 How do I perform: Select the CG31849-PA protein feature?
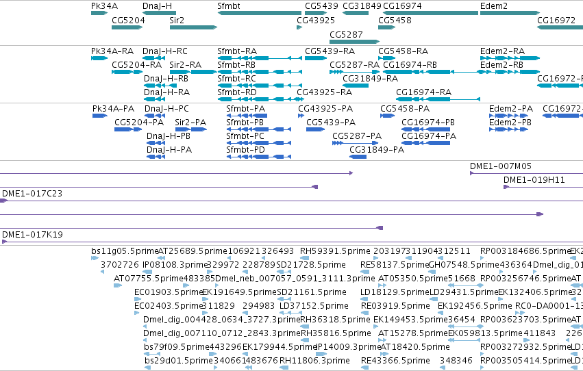tap(358, 157)
